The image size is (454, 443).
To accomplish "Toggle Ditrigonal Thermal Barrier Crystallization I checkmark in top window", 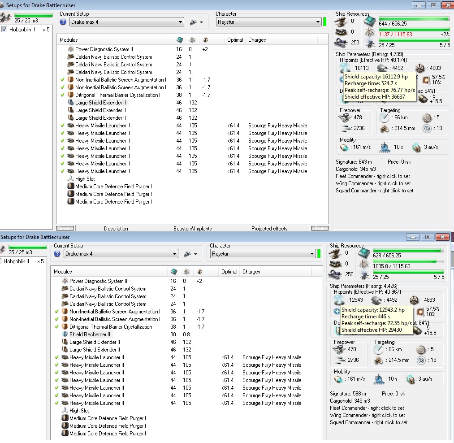I will click(x=62, y=95).
